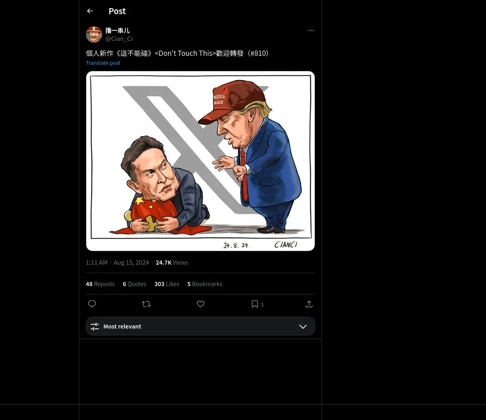View the 303 Likes list
The width and height of the screenshot is (486, 420).
166,284
